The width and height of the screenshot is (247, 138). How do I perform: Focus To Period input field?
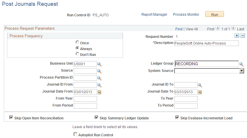click(x=186, y=106)
